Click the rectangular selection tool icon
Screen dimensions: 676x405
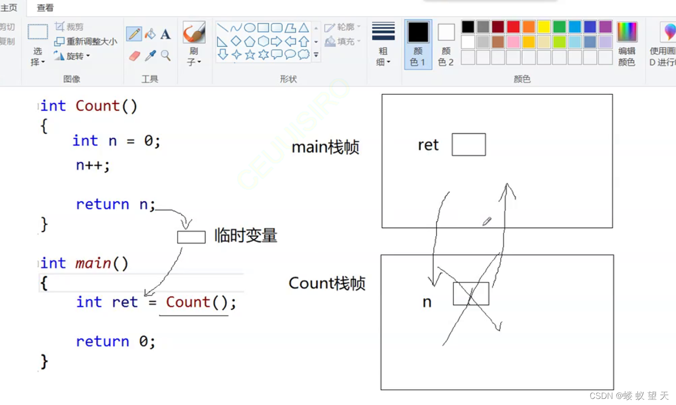click(x=37, y=32)
